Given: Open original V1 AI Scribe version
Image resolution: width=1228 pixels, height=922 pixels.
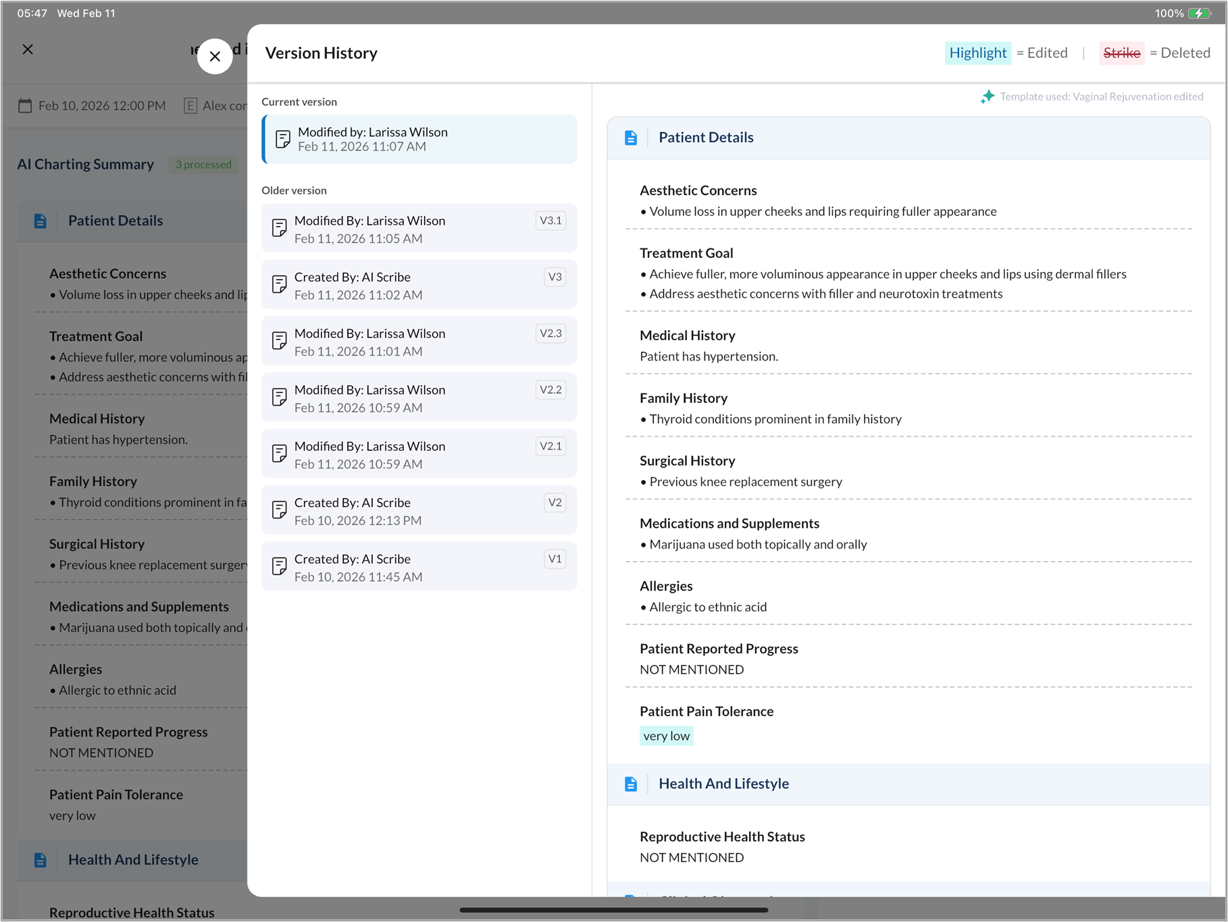Looking at the screenshot, I should [x=419, y=567].
